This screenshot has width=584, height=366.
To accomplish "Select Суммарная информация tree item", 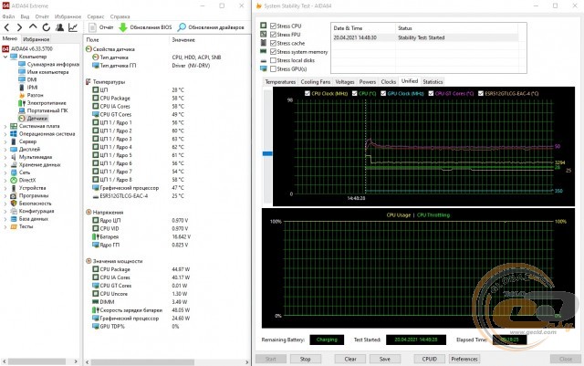I will [53, 64].
